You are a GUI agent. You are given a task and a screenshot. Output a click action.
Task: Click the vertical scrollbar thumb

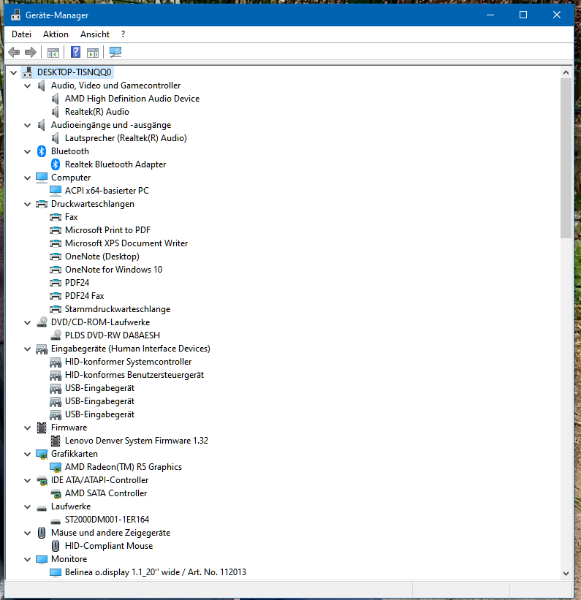(566, 158)
